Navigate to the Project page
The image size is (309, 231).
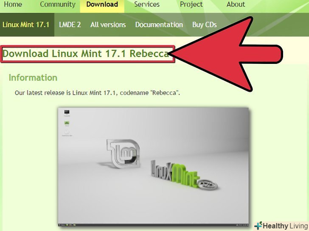point(191,5)
